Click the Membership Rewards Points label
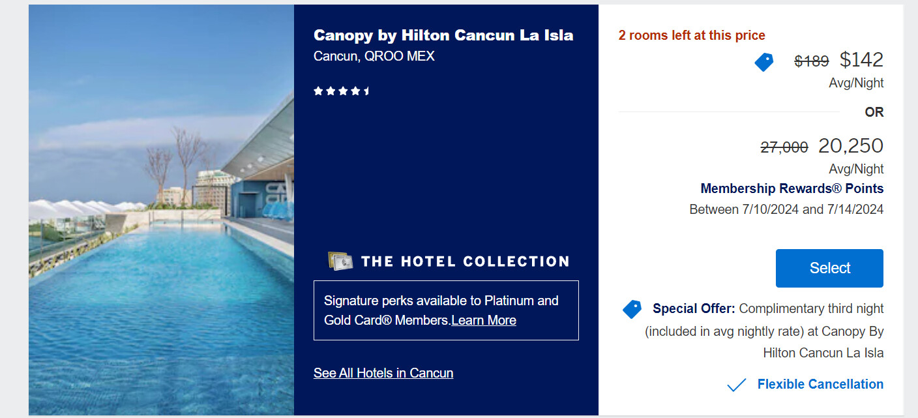The image size is (918, 418). pos(792,188)
